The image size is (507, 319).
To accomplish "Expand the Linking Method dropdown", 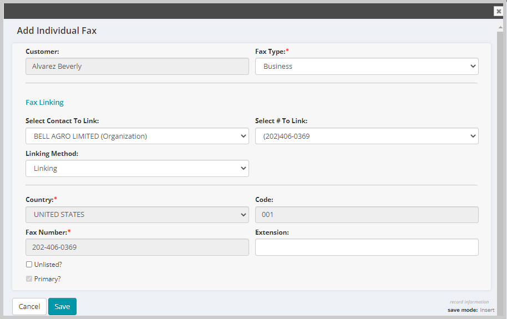I will 137,168.
